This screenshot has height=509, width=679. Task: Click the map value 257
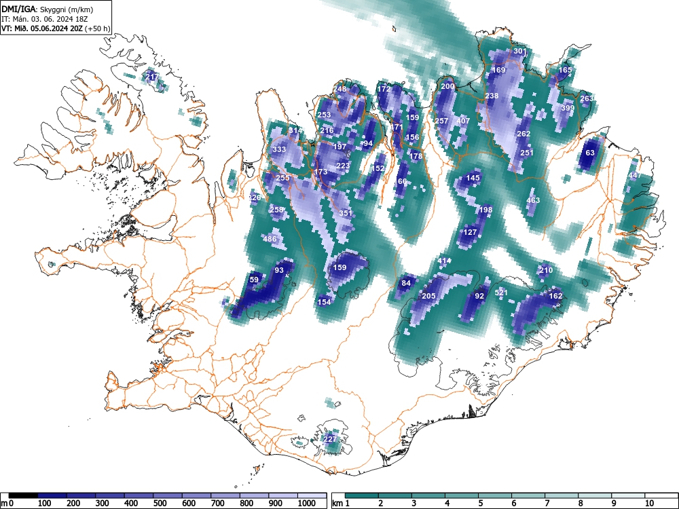[441, 121]
